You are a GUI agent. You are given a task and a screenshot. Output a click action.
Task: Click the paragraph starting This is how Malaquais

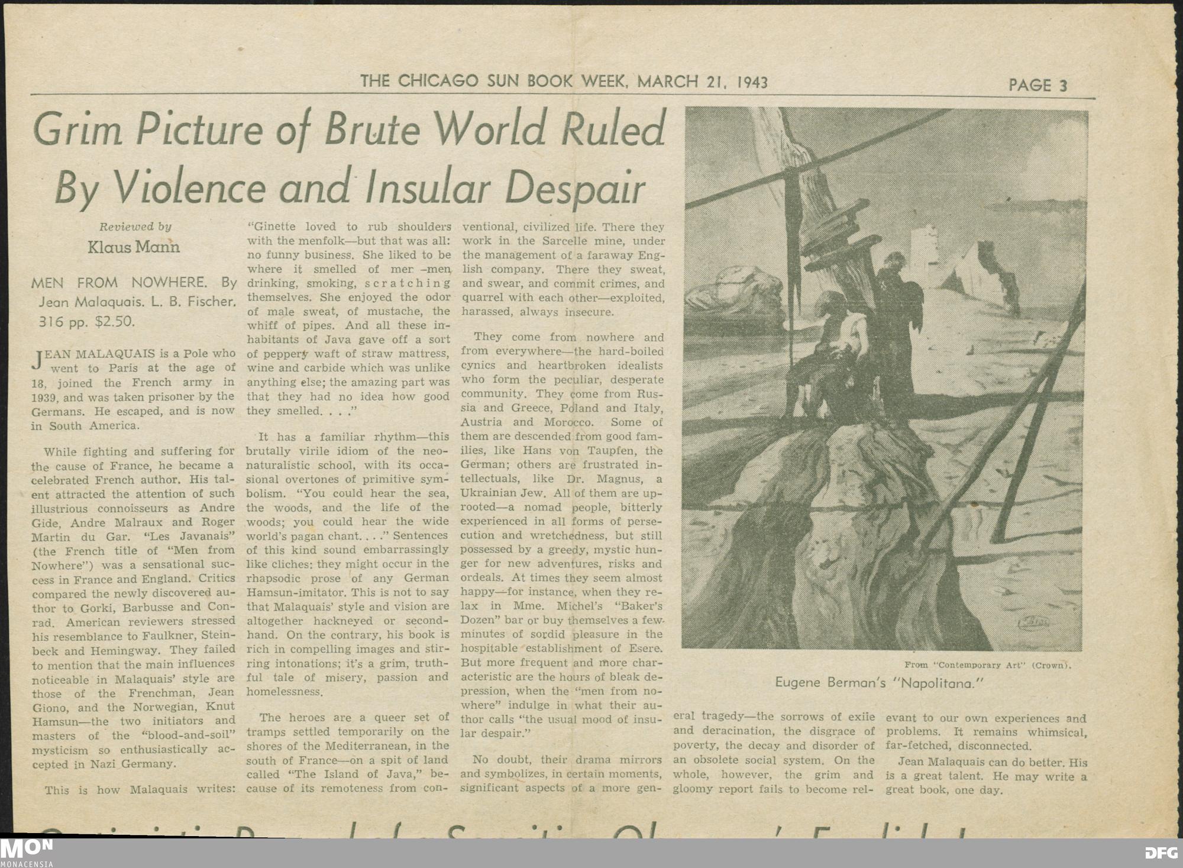[140, 789]
